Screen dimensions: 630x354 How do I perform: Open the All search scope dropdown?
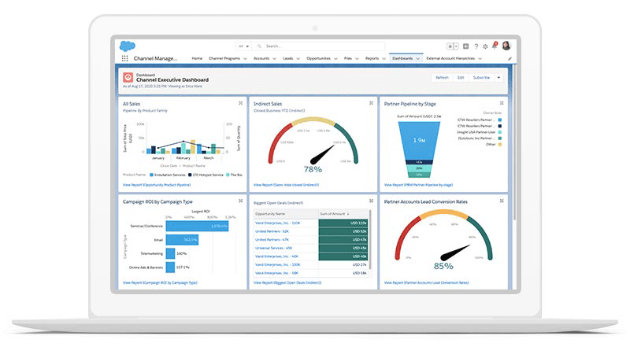[x=243, y=46]
